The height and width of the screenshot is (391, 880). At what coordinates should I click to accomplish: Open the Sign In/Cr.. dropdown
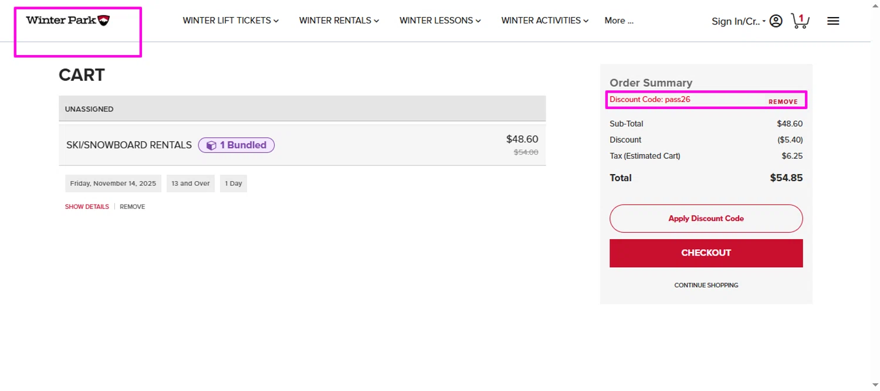739,21
